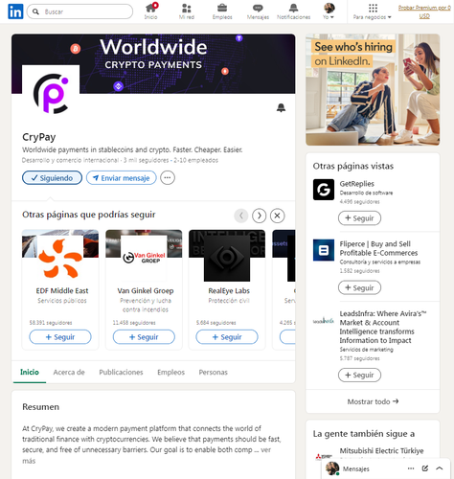454x479 pixels.
Task: Click the CryPay bell notification icon
Action: 281,108
